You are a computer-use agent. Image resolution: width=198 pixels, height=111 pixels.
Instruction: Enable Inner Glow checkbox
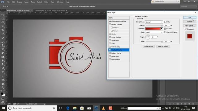pos(110,40)
